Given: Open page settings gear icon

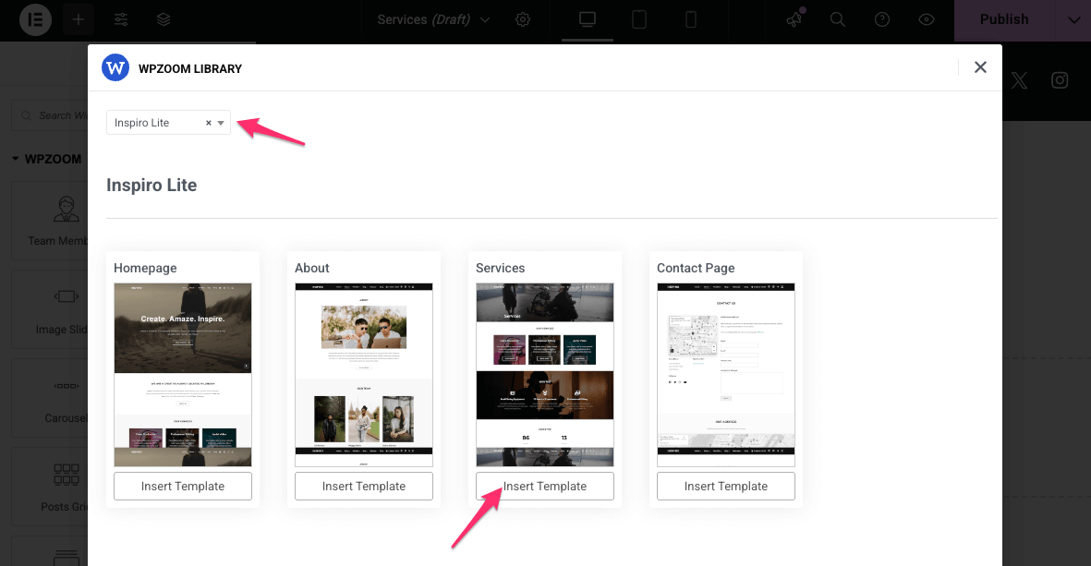Looking at the screenshot, I should point(523,19).
